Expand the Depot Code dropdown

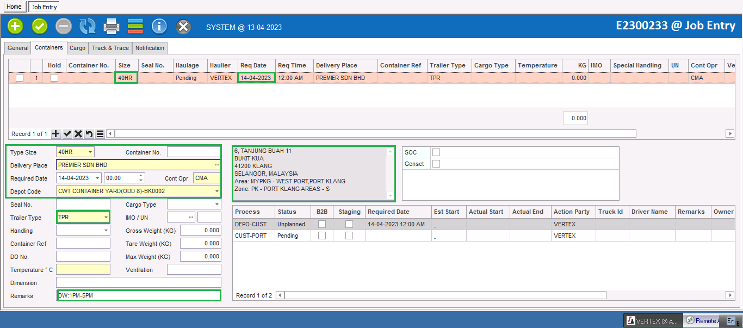tap(217, 191)
